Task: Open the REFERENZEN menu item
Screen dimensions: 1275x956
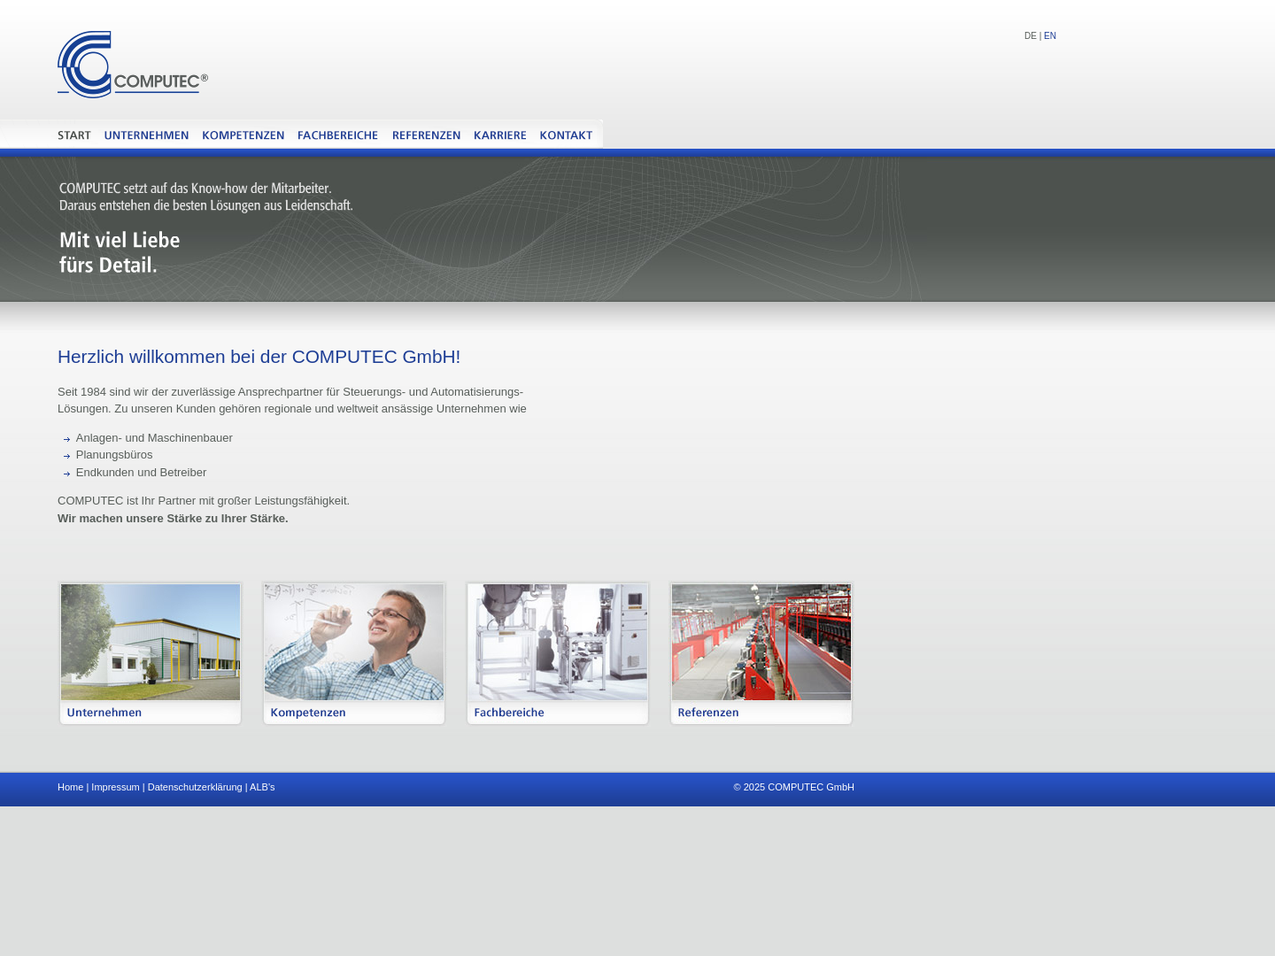Action: tap(426, 135)
